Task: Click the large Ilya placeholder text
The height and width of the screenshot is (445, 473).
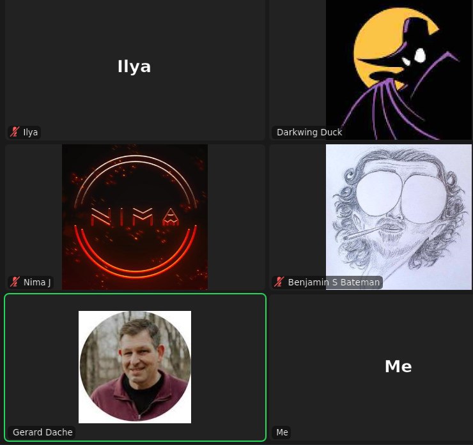Action: click(134, 66)
